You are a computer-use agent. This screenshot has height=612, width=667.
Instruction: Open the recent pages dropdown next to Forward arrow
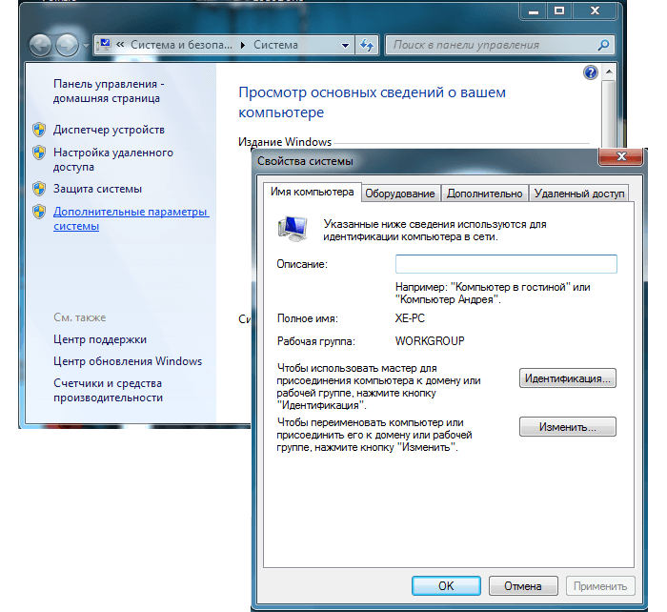tap(86, 45)
